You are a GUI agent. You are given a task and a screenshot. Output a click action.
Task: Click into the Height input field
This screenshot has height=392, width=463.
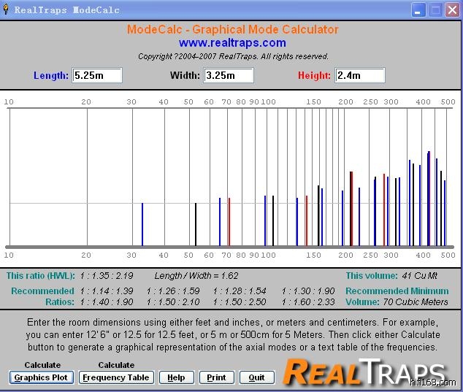tap(359, 75)
